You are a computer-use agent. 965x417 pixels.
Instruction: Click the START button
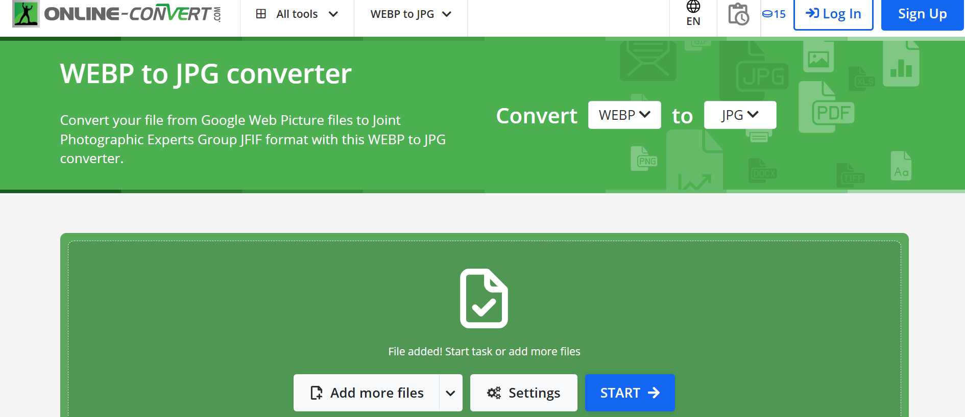[x=630, y=393]
